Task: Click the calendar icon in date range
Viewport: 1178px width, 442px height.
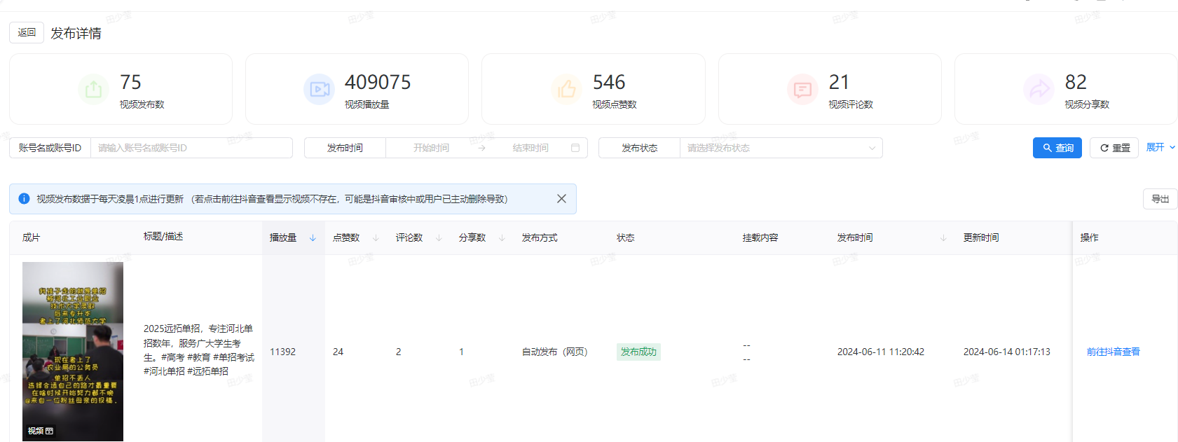Action: coord(575,148)
